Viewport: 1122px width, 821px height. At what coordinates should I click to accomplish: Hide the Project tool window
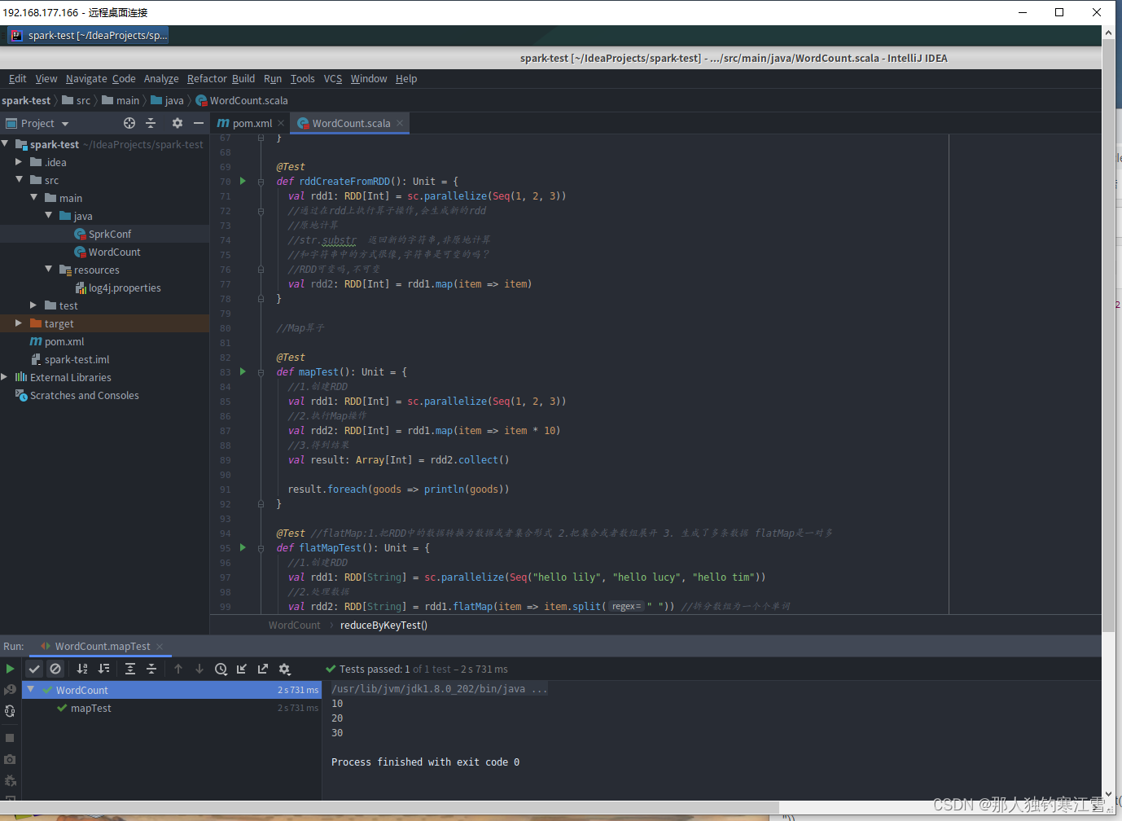[199, 123]
